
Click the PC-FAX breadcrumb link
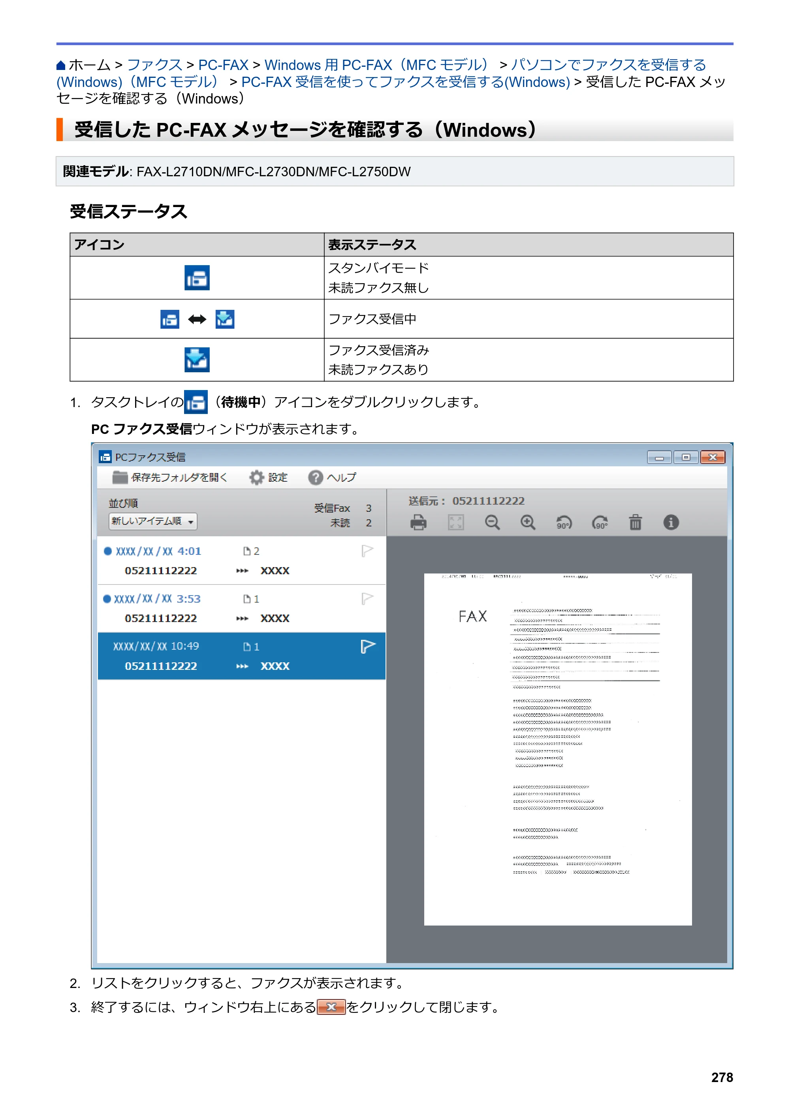point(224,65)
